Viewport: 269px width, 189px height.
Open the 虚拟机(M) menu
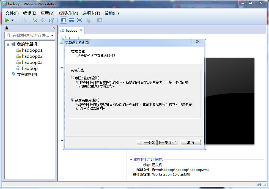point(68,13)
